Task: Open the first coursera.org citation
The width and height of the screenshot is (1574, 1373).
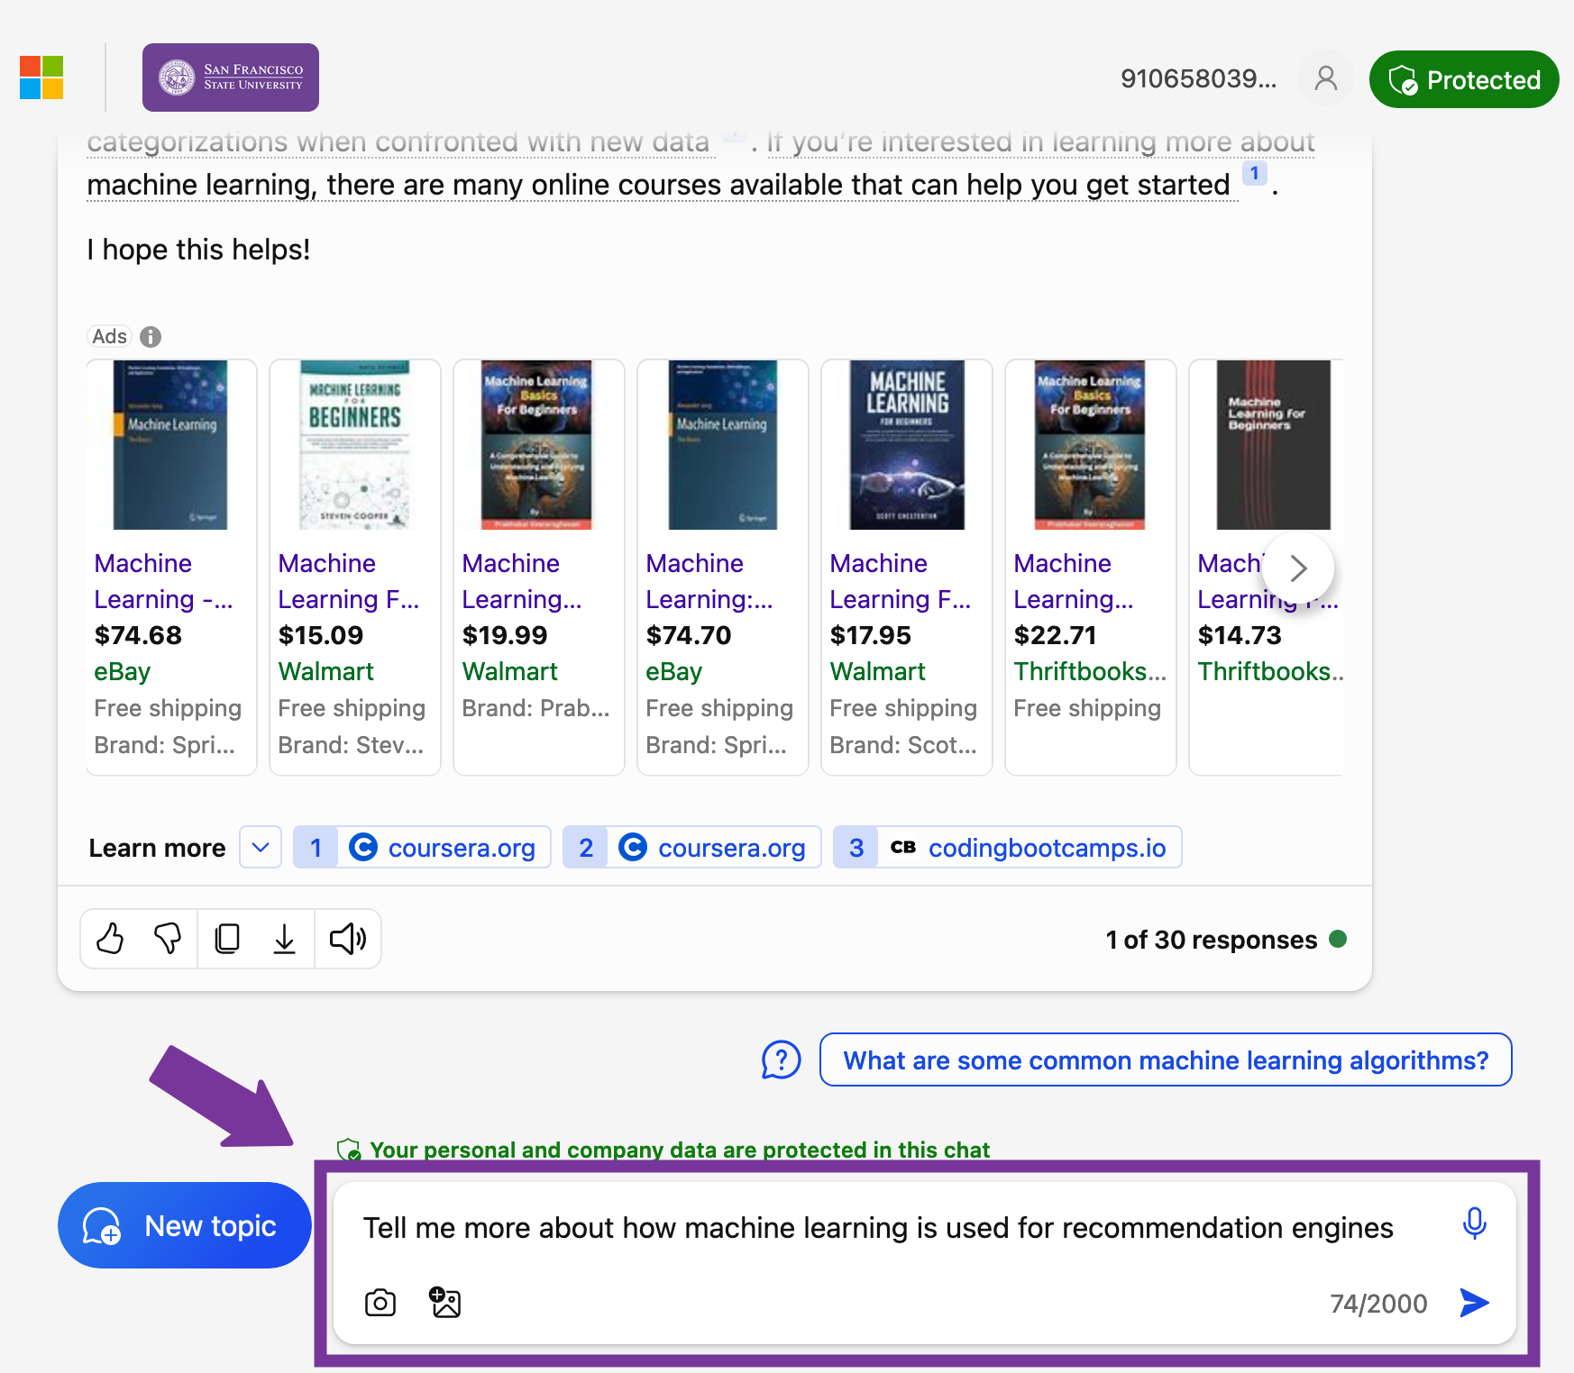Action: point(422,847)
